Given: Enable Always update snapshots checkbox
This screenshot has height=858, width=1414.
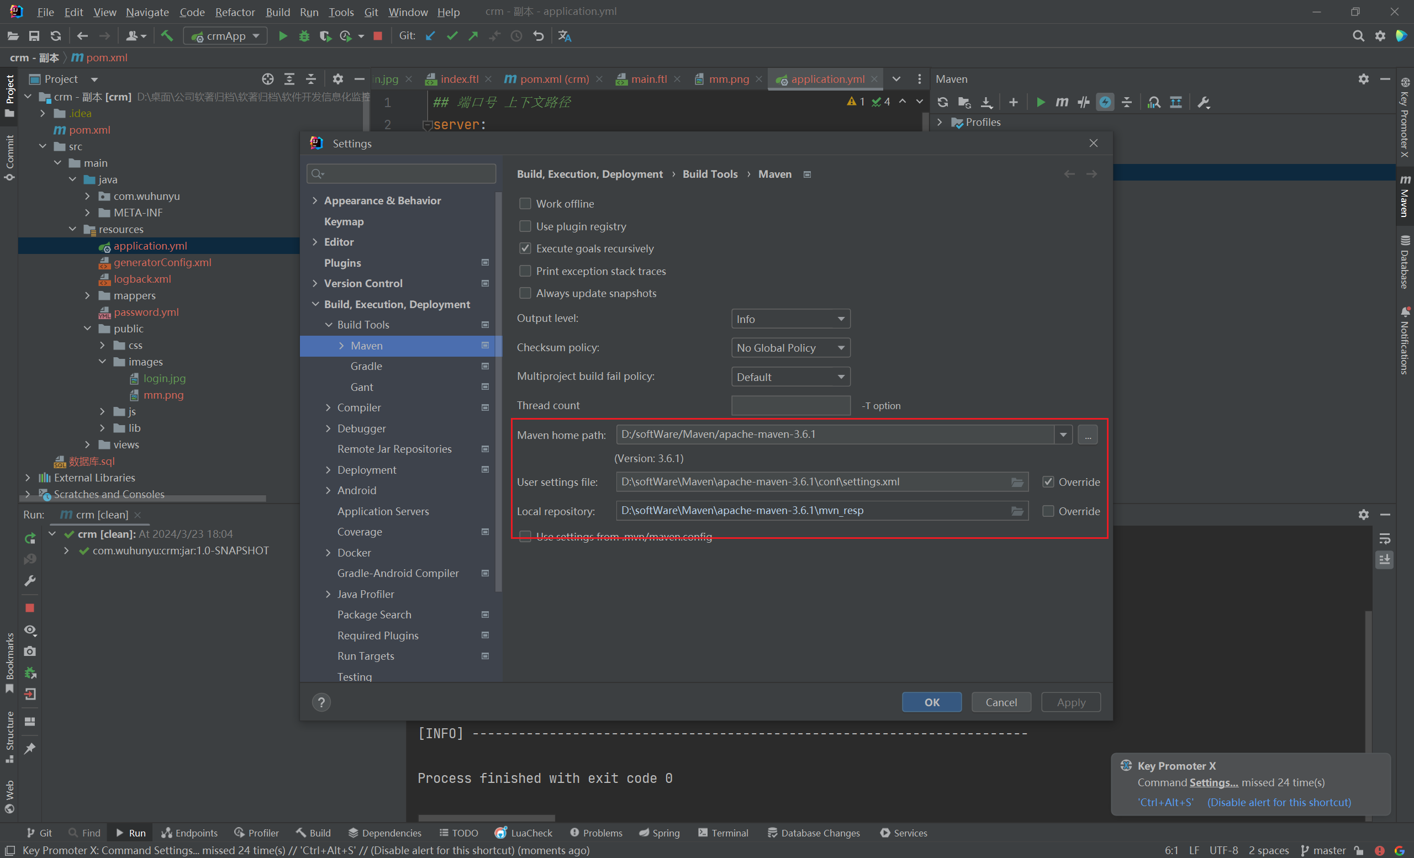Looking at the screenshot, I should 525,293.
